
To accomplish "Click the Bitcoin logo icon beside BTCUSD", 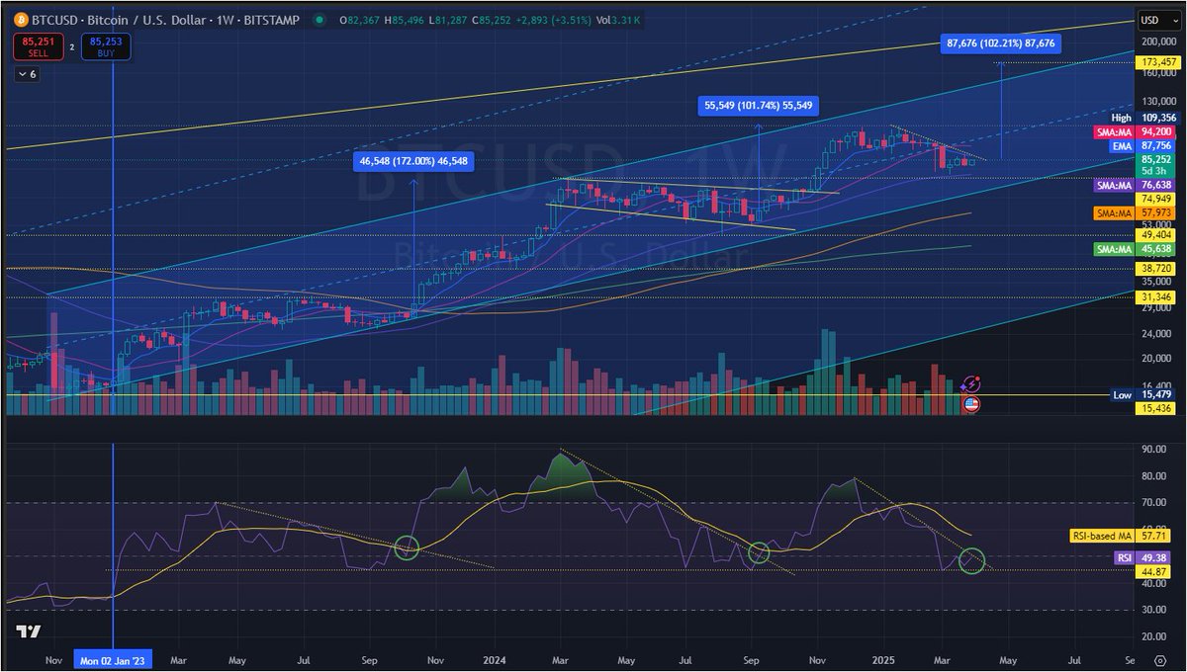I will coord(20,19).
